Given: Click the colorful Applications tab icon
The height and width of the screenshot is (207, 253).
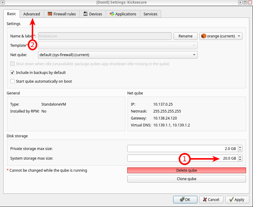Looking at the screenshot, I should point(112,14).
